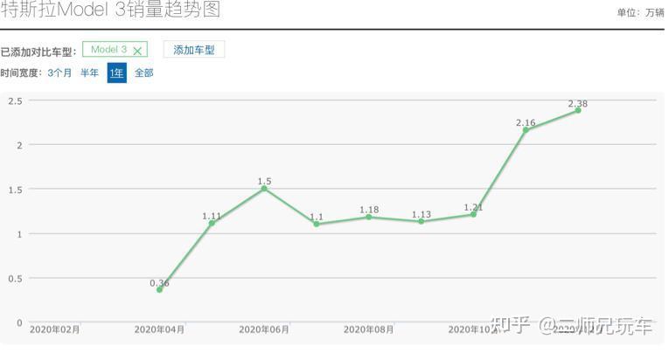
Task: Select the 全部 time range
Action: [x=143, y=73]
